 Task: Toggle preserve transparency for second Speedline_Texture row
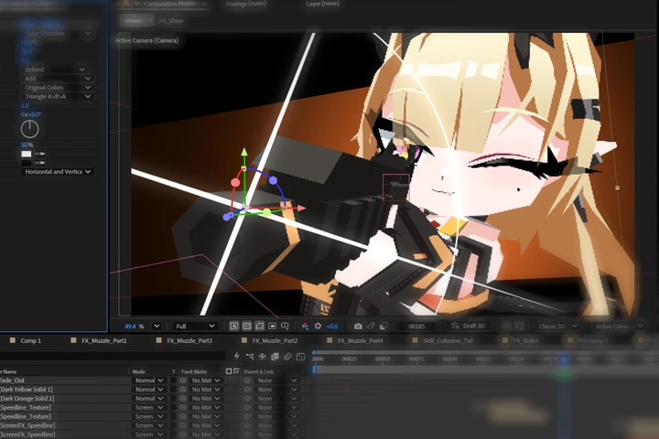pyautogui.click(x=173, y=416)
